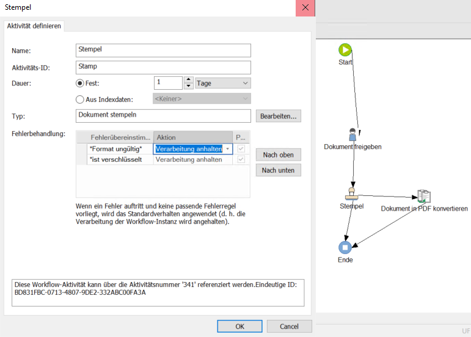Click 'Dokument in PDF konvertieren' label
The width and height of the screenshot is (471, 337).
coord(424,209)
